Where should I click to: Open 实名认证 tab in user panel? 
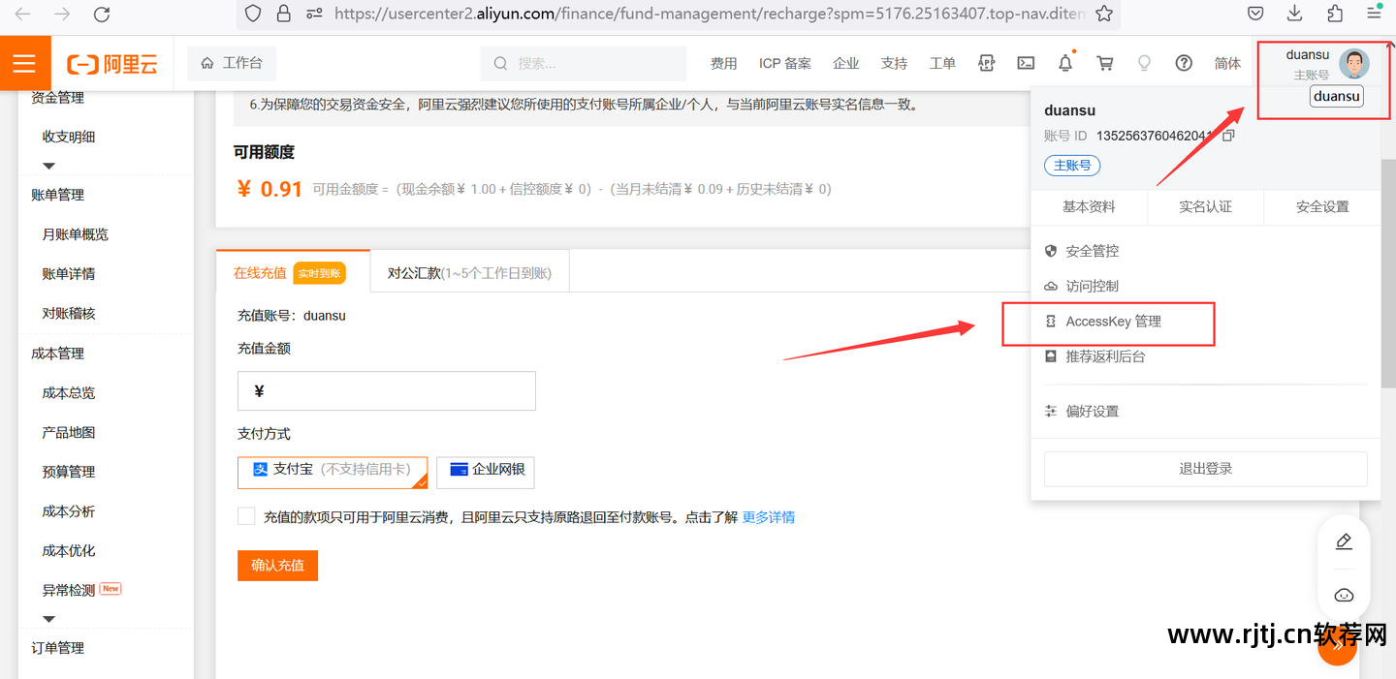(1205, 206)
